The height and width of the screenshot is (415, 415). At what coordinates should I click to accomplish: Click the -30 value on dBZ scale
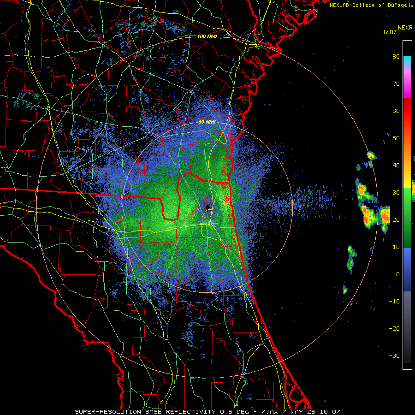pyautogui.click(x=394, y=356)
